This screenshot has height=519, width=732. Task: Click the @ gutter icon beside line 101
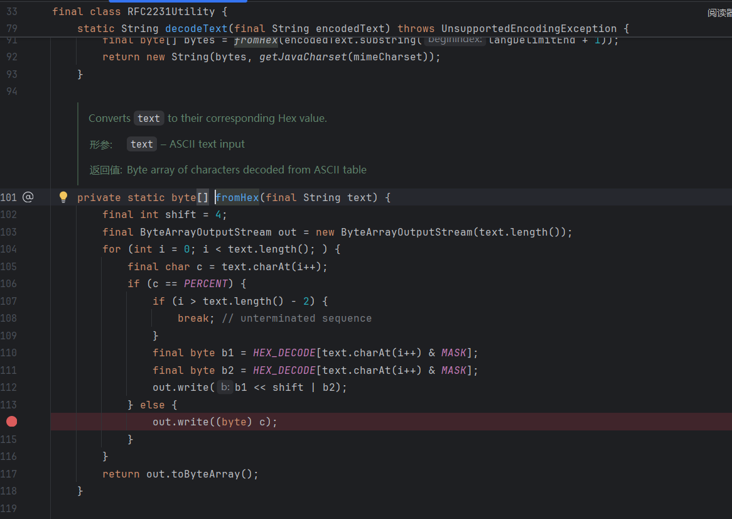pyautogui.click(x=28, y=197)
